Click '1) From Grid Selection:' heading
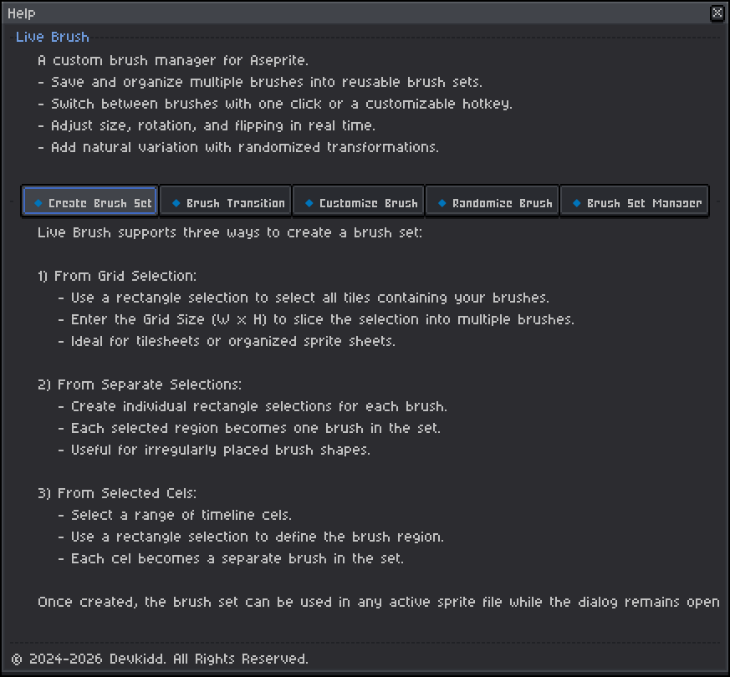730x677 pixels. coord(117,276)
